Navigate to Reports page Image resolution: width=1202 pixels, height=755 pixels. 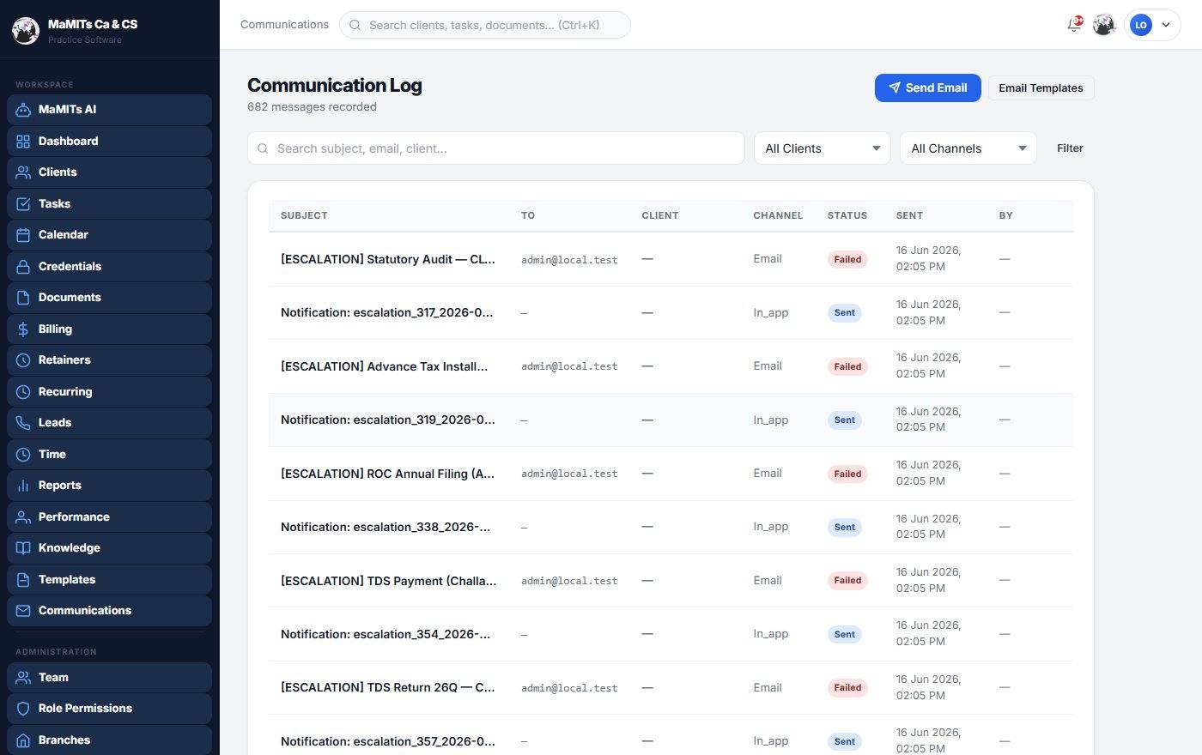109,486
